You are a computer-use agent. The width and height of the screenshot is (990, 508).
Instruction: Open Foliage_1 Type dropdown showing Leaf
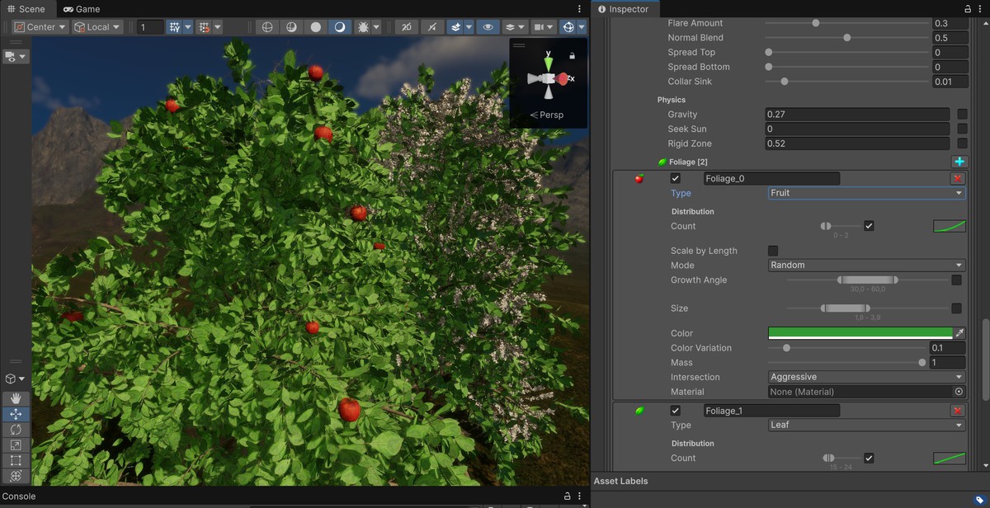click(866, 426)
